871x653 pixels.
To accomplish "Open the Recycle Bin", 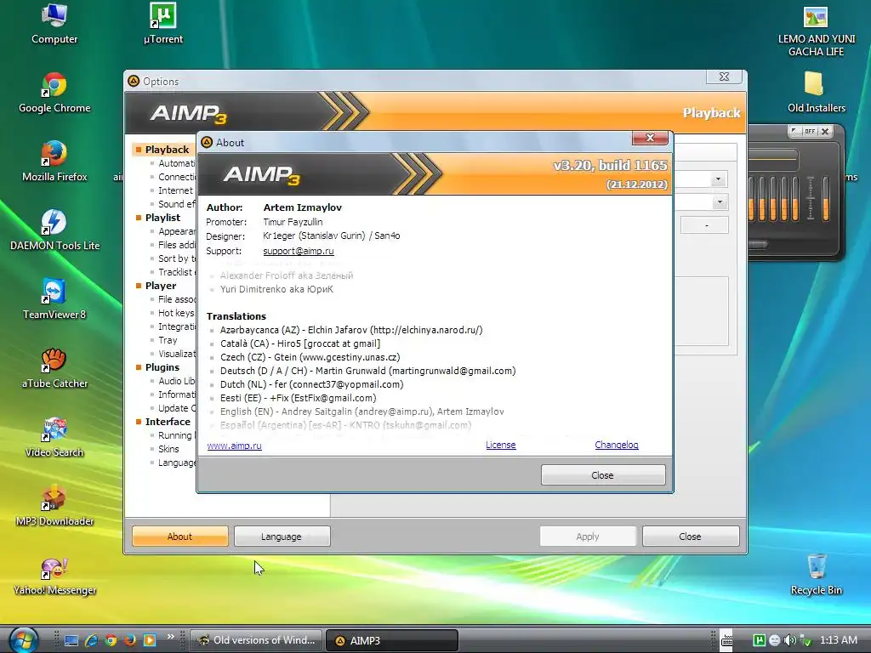I will point(816,576).
